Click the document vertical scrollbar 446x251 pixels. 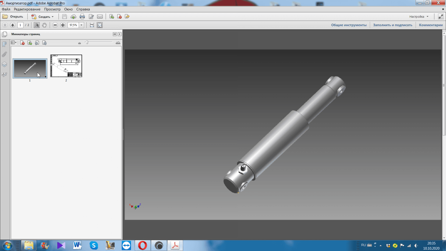pos(444,85)
